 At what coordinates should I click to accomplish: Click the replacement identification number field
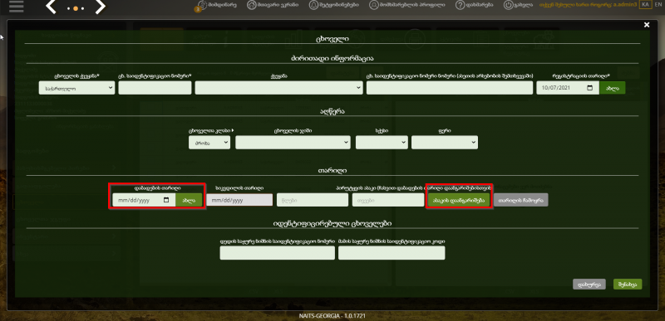450,88
